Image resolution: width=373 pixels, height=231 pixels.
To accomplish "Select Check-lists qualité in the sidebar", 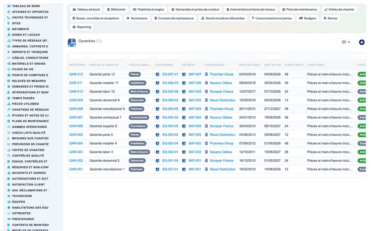I will click(x=28, y=133).
